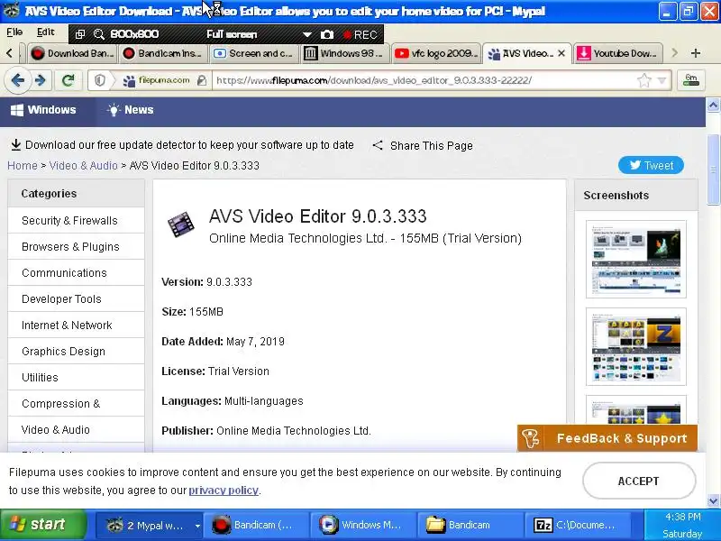Open FeedBack & Support panel
Screen dimensions: 721x541
tap(607, 438)
